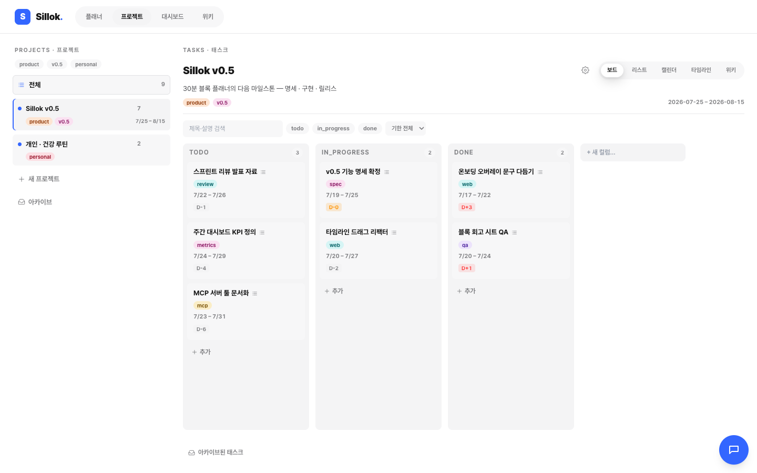The height and width of the screenshot is (473, 757).
Task: Toggle product tag filter in sidebar
Action: (x=29, y=64)
